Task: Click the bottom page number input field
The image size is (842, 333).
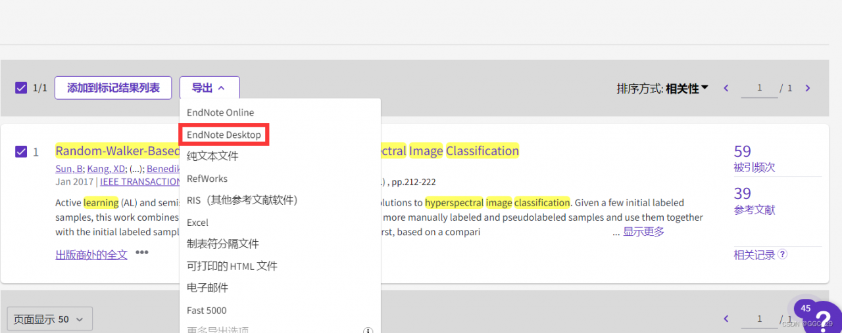Action: 759,319
